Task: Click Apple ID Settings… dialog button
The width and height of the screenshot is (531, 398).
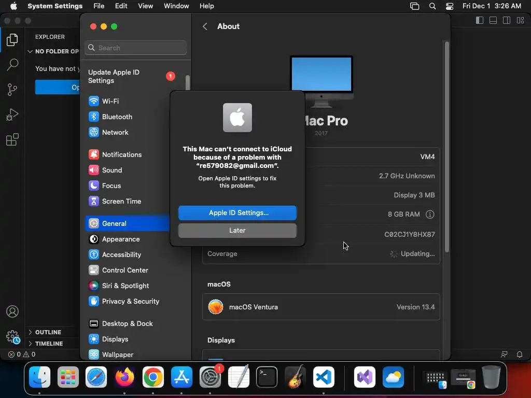Action: point(237,213)
